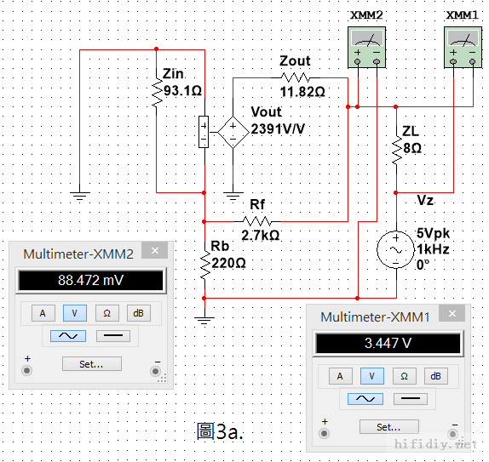Image resolution: width=489 pixels, height=462 pixels.
Task: Select the Zin 93.1Ω resistor
Action: (x=157, y=92)
